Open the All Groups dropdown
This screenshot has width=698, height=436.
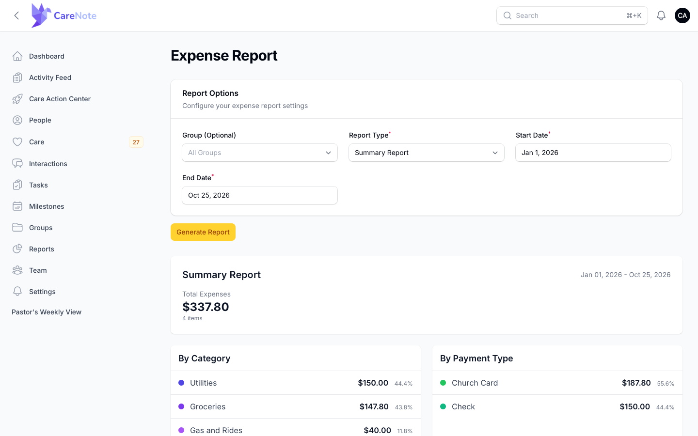coord(260,153)
